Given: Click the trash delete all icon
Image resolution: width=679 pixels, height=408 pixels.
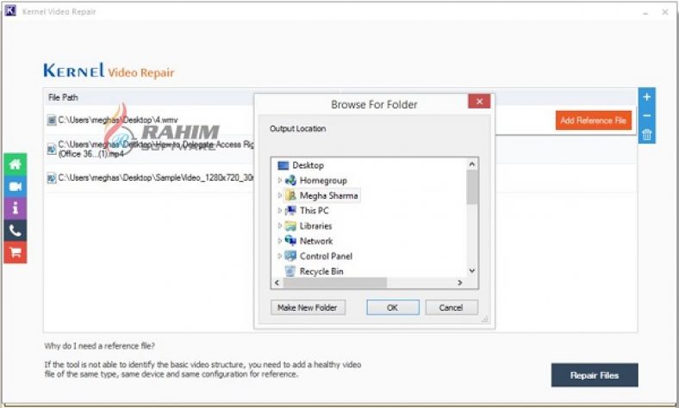Looking at the screenshot, I should pos(646,134).
